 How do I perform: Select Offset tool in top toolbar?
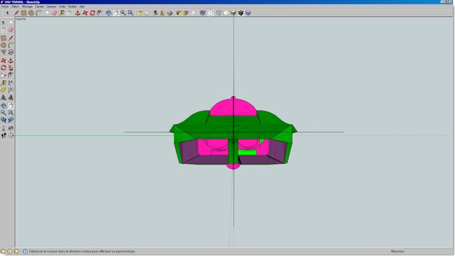coord(100,13)
